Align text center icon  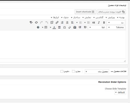coord(67,23)
